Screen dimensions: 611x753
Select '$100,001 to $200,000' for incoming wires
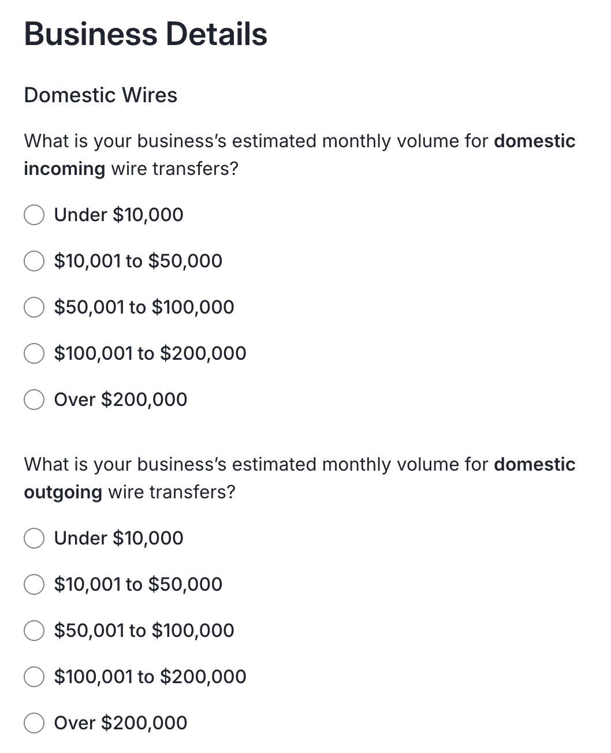coord(34,353)
